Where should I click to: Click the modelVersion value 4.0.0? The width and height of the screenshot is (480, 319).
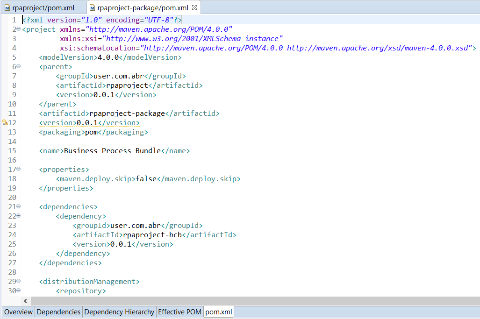[108, 57]
